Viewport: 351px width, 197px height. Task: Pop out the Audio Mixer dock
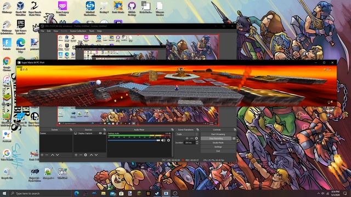(172, 130)
